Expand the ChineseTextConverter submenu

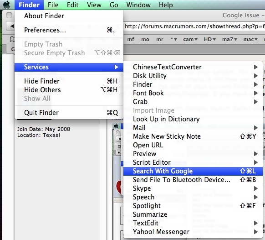(x=193, y=67)
